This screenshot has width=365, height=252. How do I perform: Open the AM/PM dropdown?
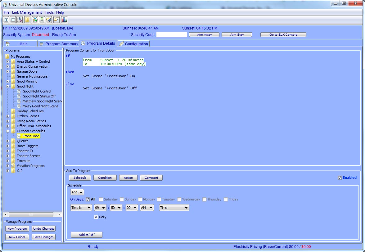pos(147,208)
